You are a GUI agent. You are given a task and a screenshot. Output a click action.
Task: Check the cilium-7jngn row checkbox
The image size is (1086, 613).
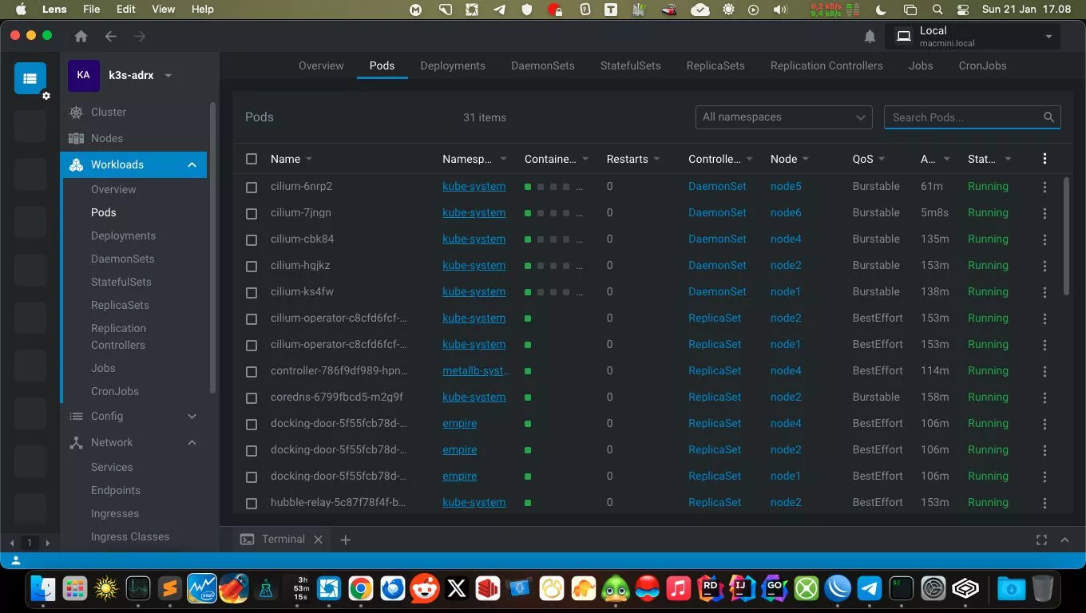[252, 213]
